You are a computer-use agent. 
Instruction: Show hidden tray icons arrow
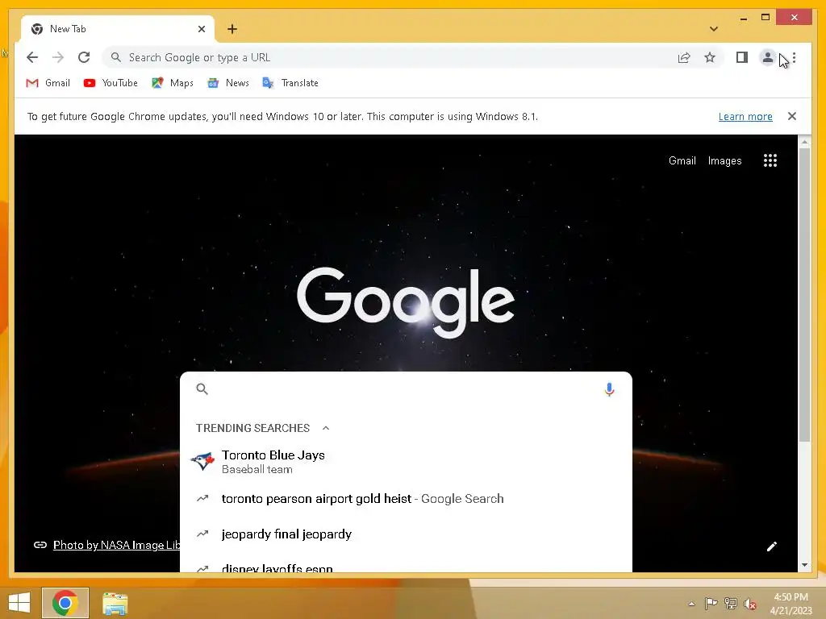(x=691, y=604)
